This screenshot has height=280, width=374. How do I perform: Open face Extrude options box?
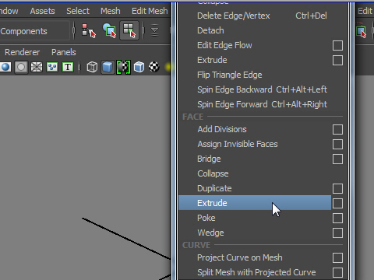(337, 204)
